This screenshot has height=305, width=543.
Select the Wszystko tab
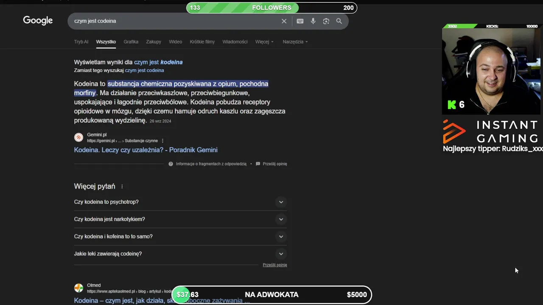coord(106,42)
